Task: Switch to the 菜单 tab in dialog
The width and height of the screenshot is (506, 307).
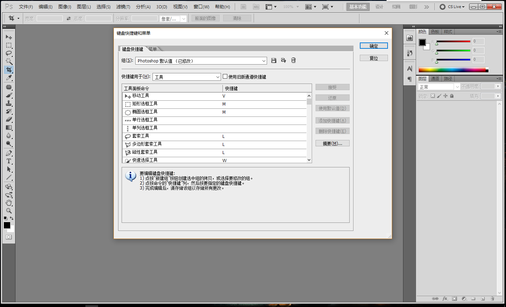Action: pyautogui.click(x=153, y=49)
